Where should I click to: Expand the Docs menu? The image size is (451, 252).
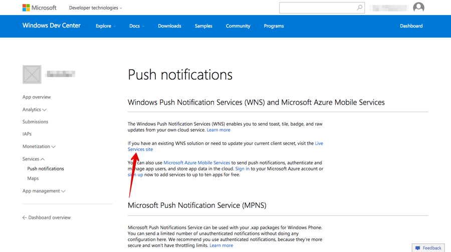(x=136, y=26)
